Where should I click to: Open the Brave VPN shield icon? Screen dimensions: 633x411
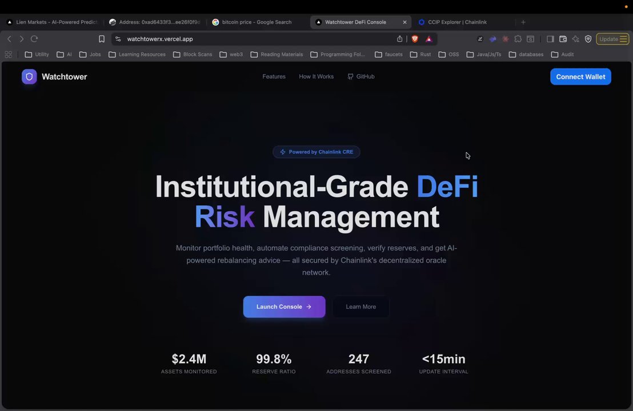tap(588, 39)
